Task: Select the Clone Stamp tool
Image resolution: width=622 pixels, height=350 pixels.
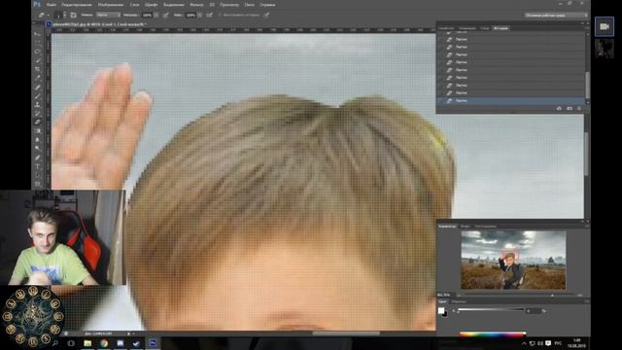Action: pos(38,104)
